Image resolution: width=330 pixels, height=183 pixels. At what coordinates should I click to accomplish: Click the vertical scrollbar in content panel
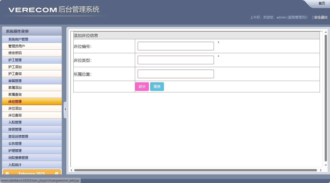[x=326, y=98]
